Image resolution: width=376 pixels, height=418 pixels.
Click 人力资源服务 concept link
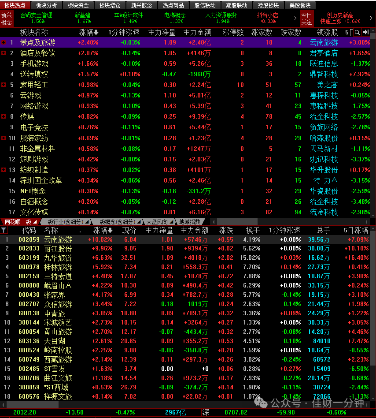click(x=221, y=15)
